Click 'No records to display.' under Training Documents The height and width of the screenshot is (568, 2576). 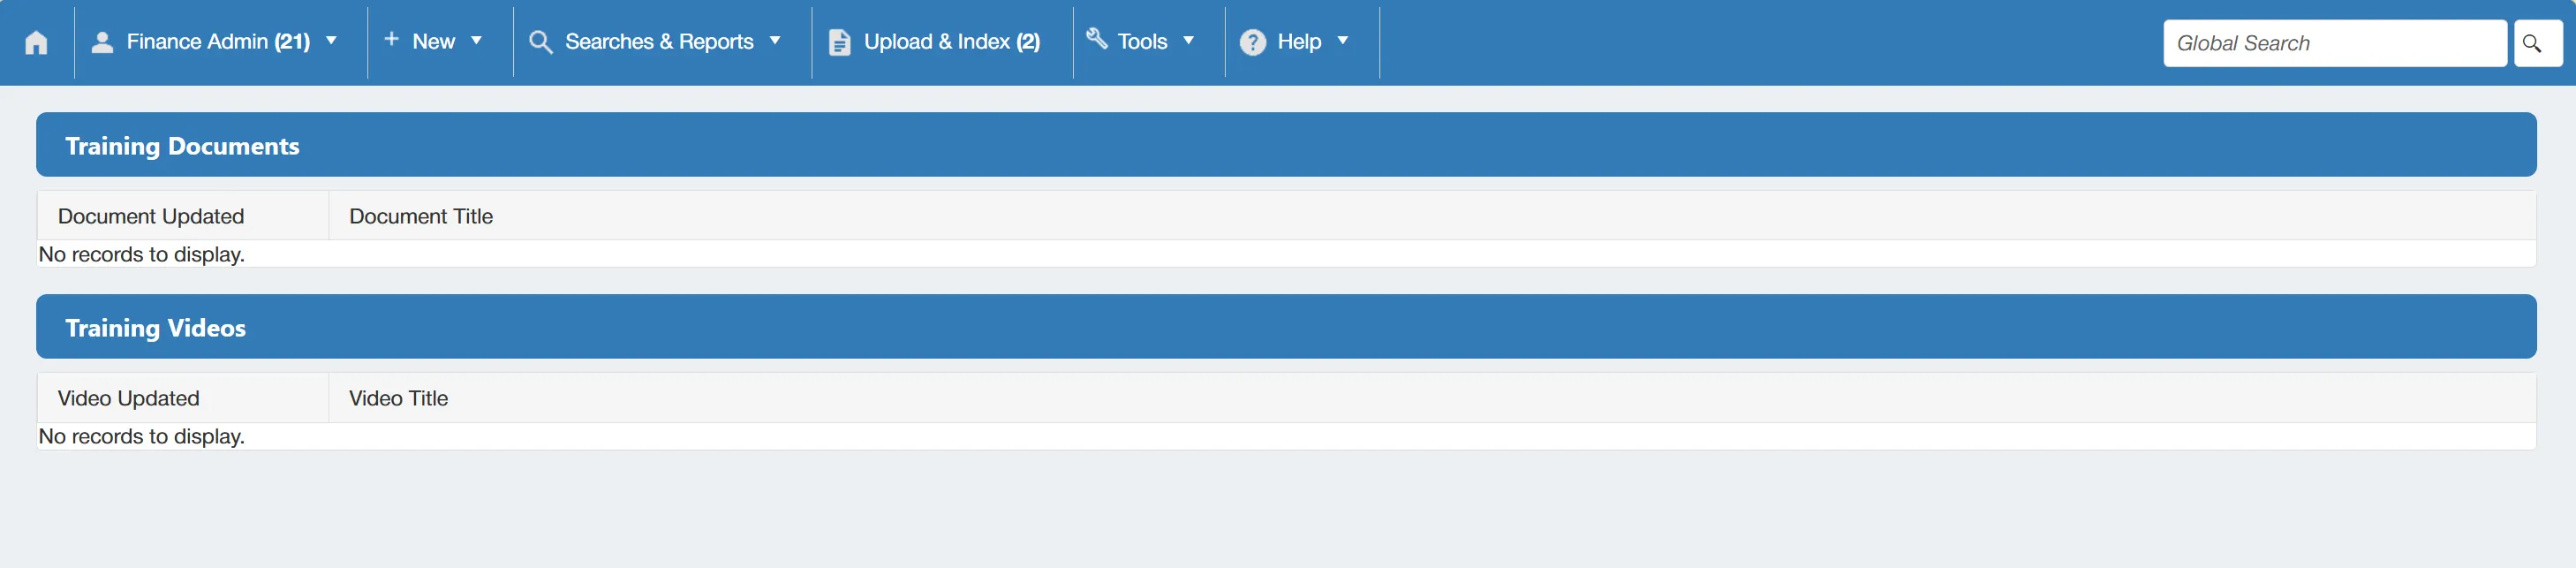coord(142,255)
